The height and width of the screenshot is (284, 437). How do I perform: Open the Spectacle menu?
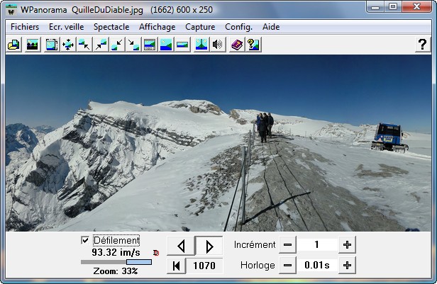click(111, 27)
